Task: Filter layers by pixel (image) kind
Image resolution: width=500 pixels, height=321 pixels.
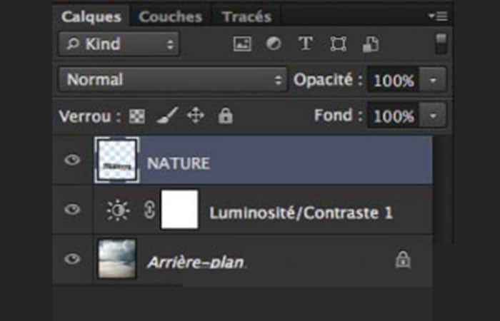Action: click(x=242, y=44)
